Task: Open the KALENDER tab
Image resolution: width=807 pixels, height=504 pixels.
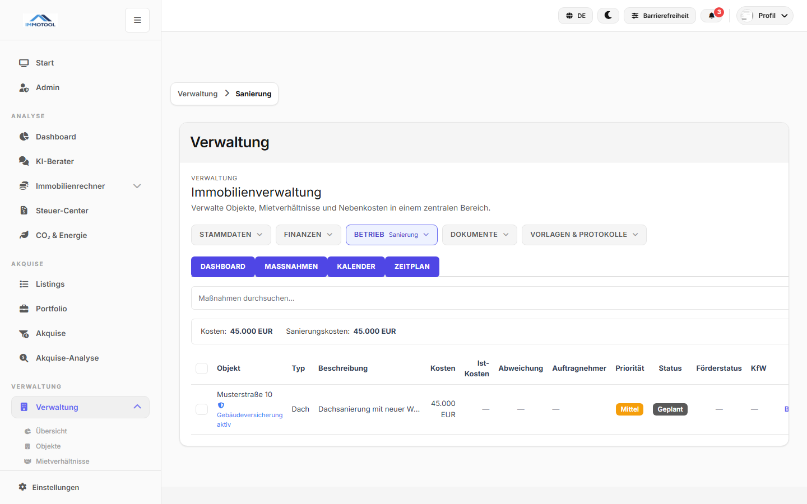Action: [x=356, y=267]
